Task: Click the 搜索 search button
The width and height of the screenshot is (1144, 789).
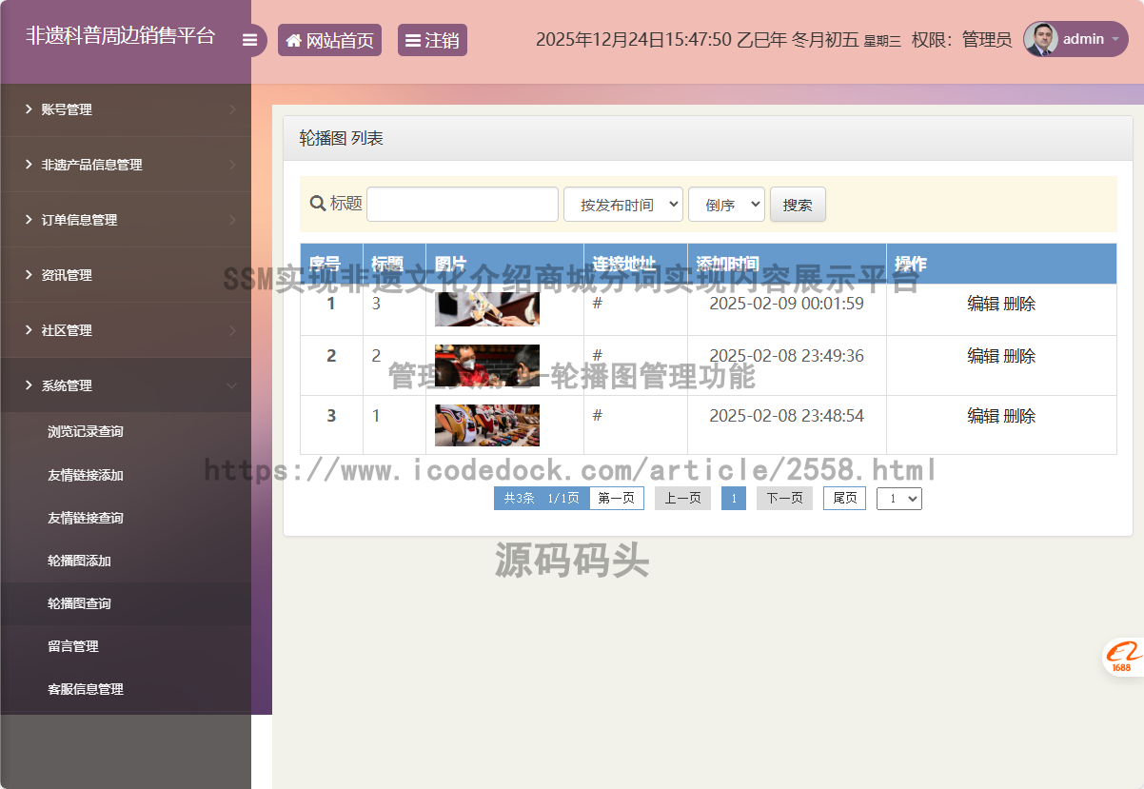Action: pos(798,205)
